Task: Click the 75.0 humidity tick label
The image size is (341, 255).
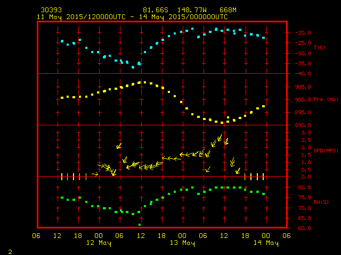Action: pyautogui.click(x=304, y=198)
